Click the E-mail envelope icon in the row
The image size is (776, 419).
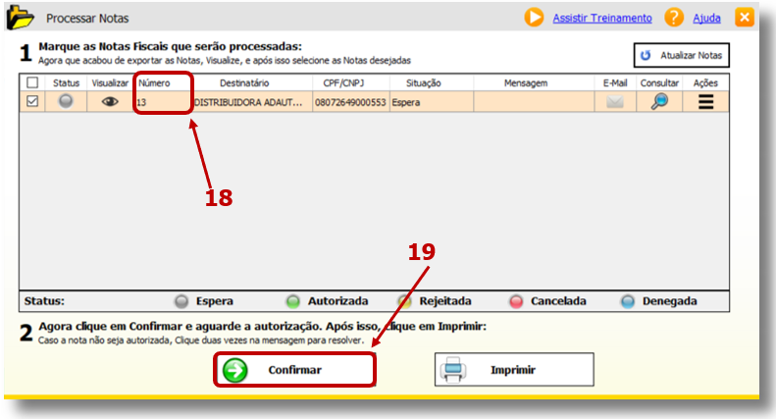point(615,101)
